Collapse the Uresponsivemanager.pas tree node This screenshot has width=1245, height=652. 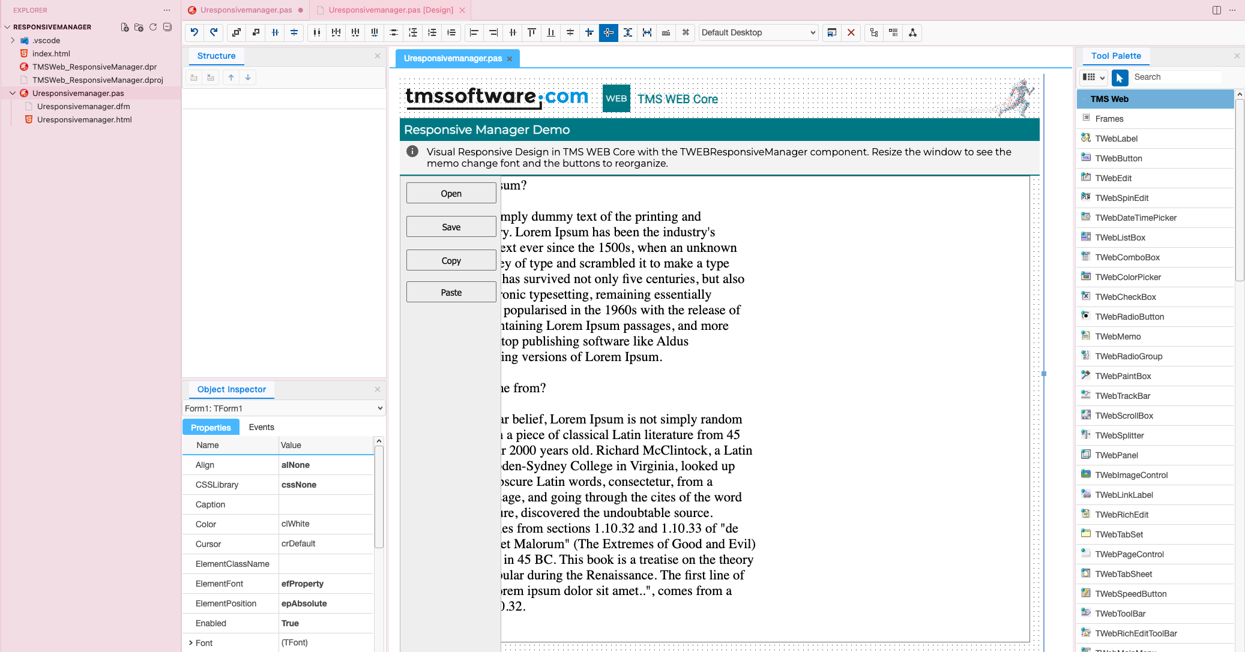coord(13,93)
